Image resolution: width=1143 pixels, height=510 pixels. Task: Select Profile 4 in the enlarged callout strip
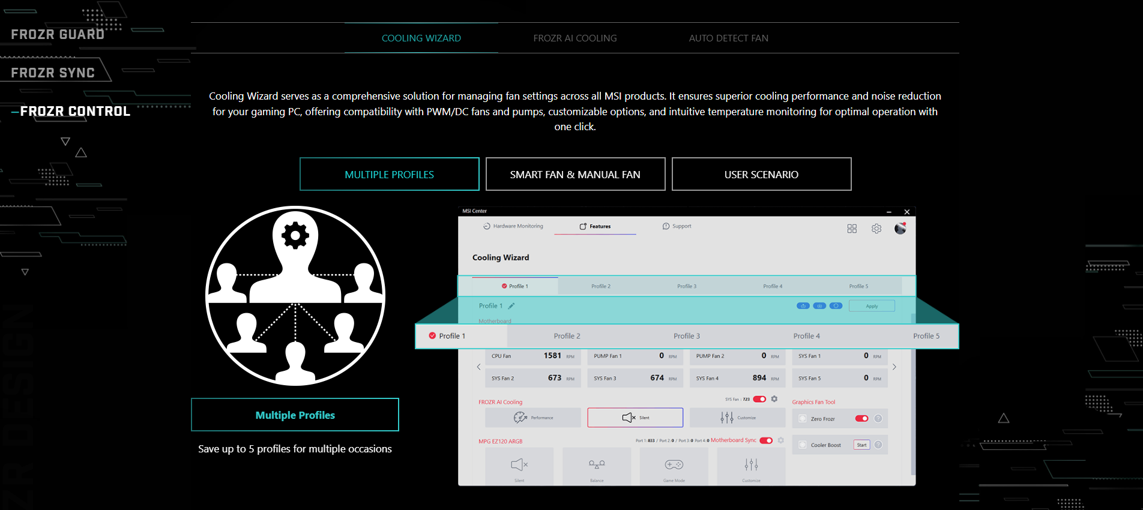(x=806, y=336)
